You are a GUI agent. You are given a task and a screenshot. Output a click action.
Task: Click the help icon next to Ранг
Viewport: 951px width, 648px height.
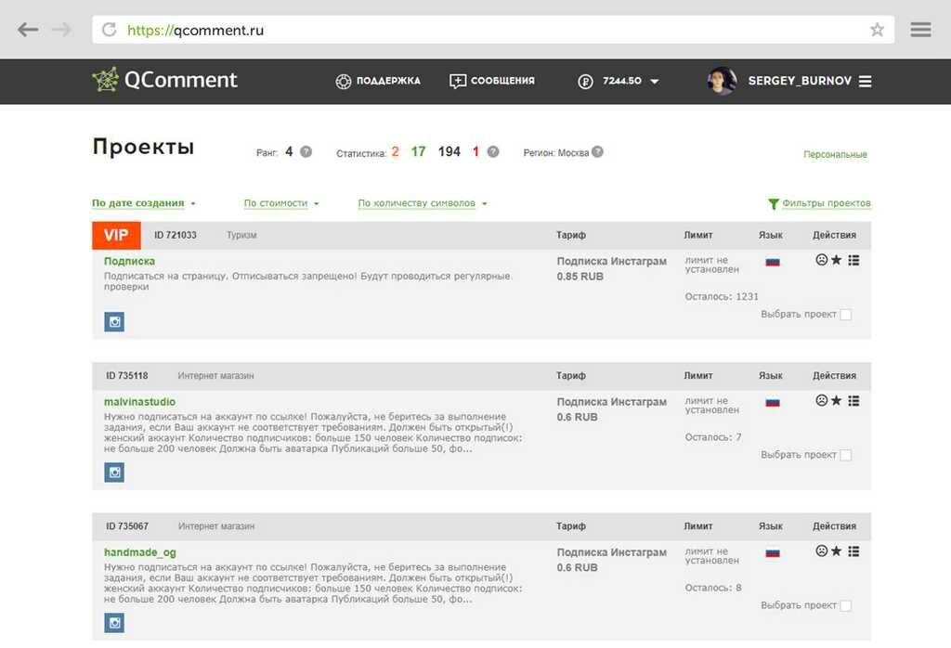coord(306,151)
